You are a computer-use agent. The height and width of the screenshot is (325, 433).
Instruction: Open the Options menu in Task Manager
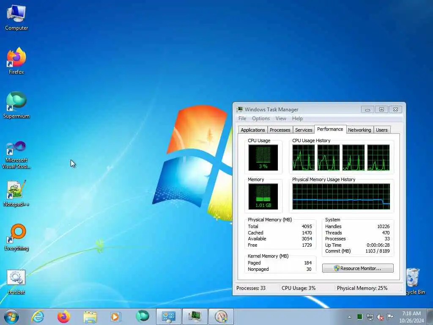pos(260,118)
